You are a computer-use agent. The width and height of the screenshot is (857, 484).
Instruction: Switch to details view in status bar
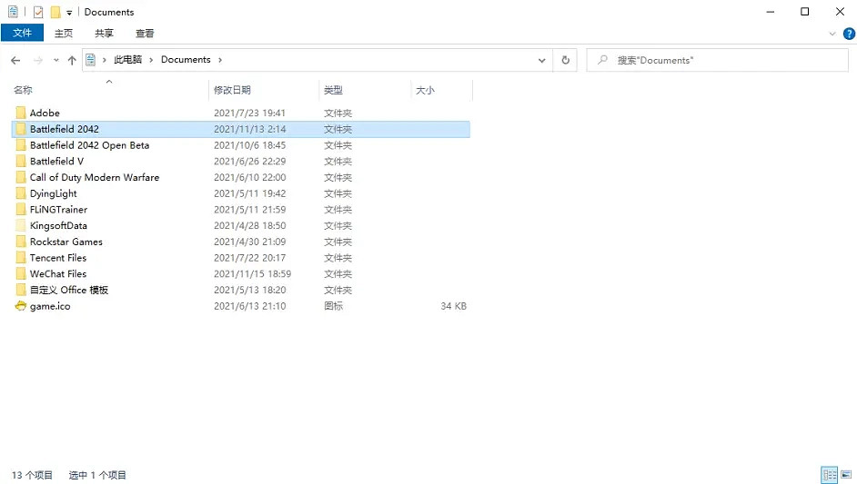click(x=829, y=475)
